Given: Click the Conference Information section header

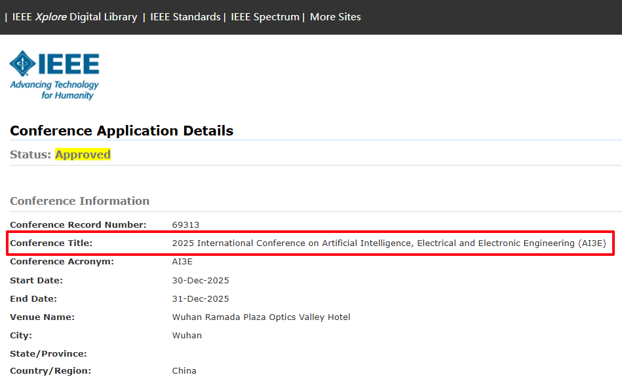Looking at the screenshot, I should pyautogui.click(x=79, y=201).
